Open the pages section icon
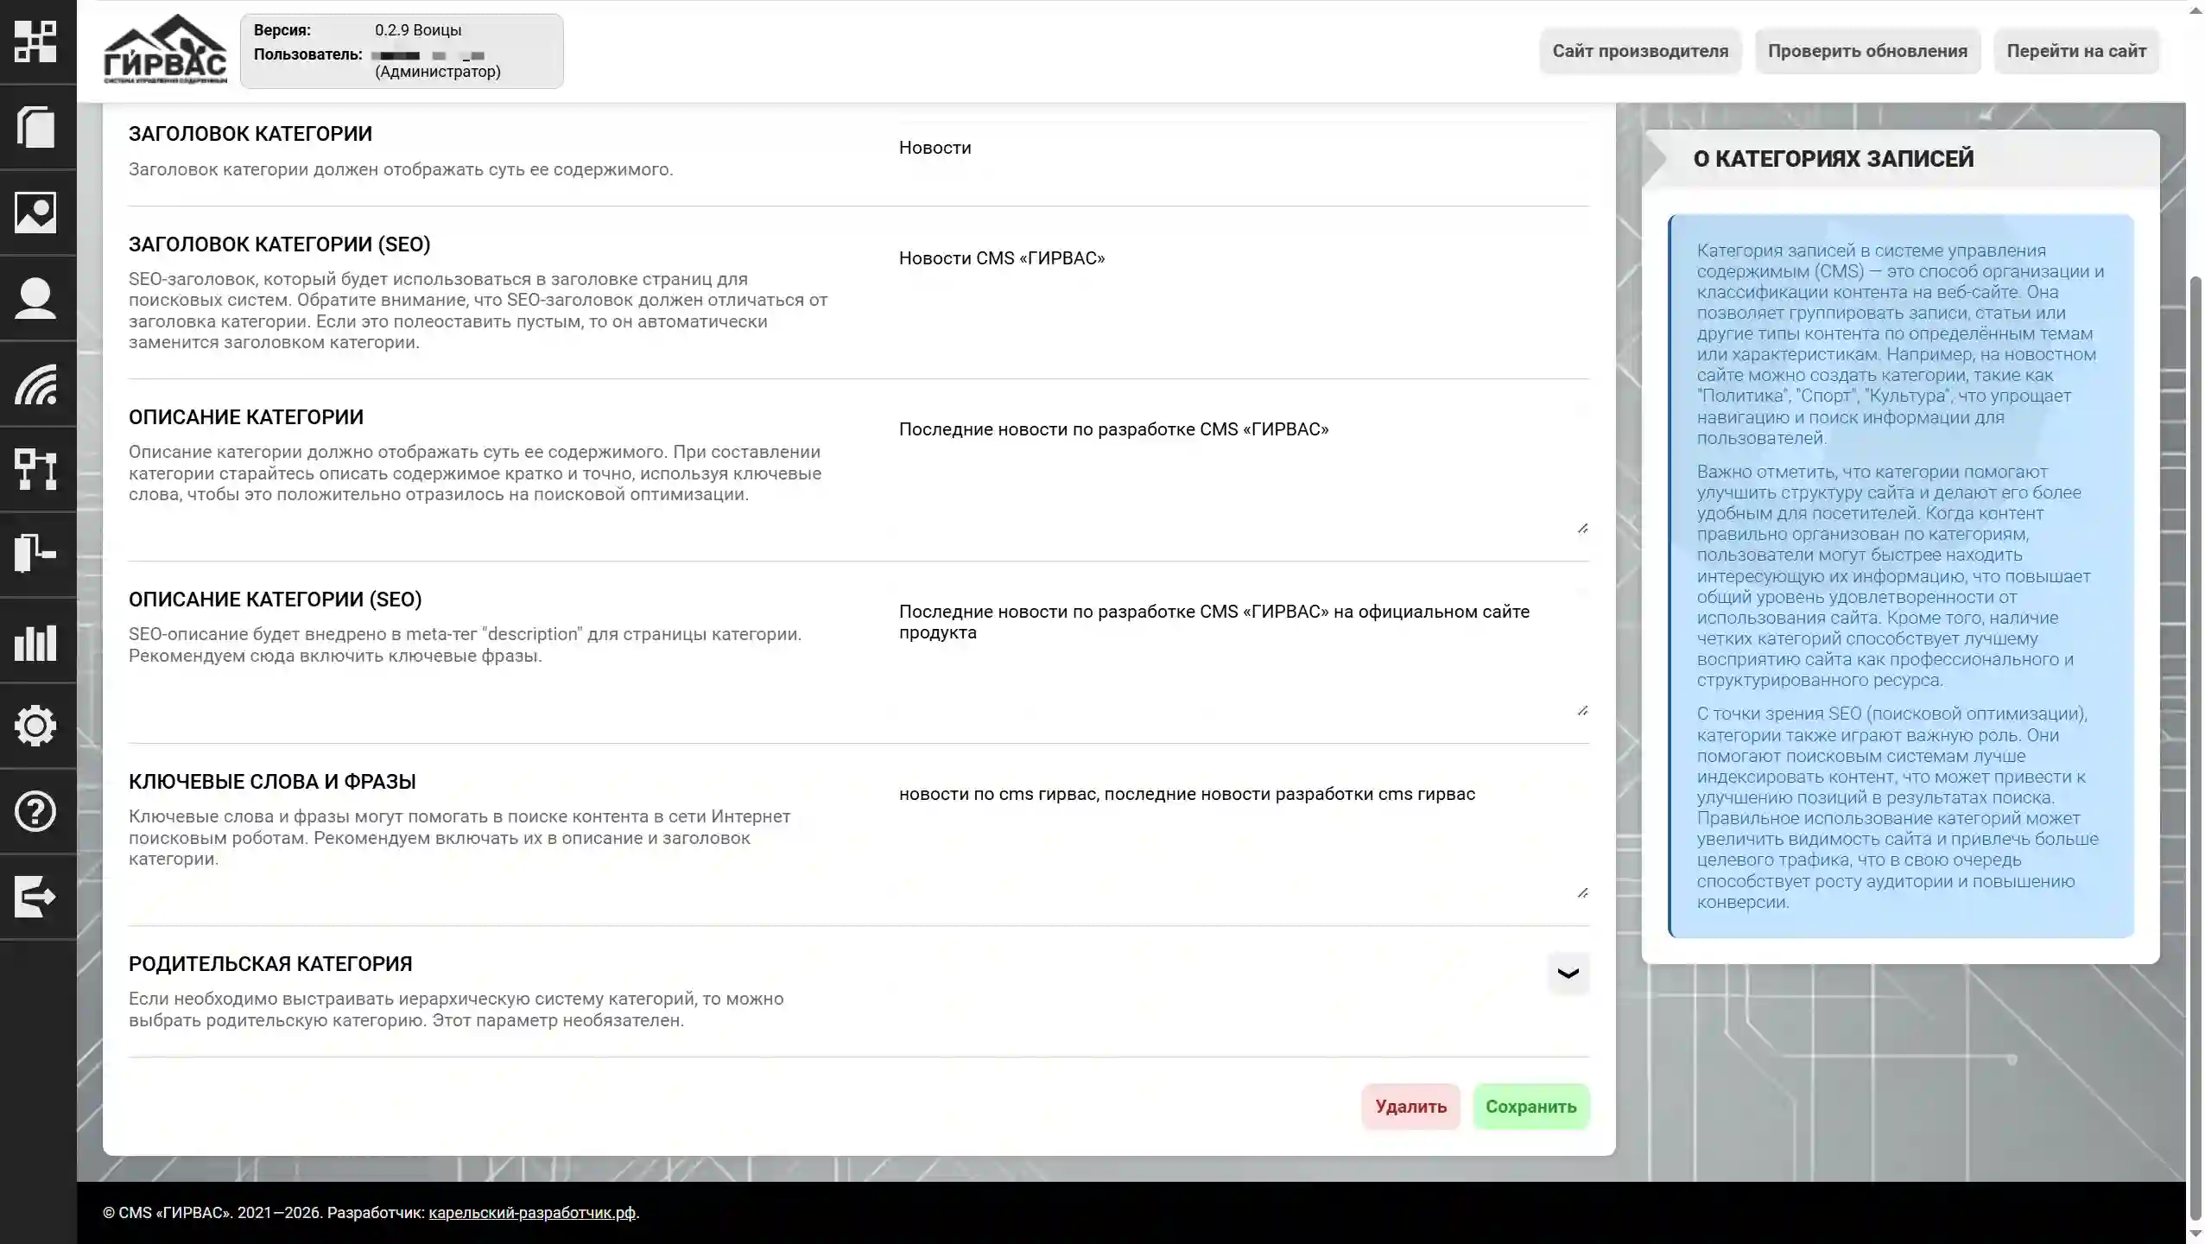This screenshot has height=1244, width=2205. pos(36,128)
